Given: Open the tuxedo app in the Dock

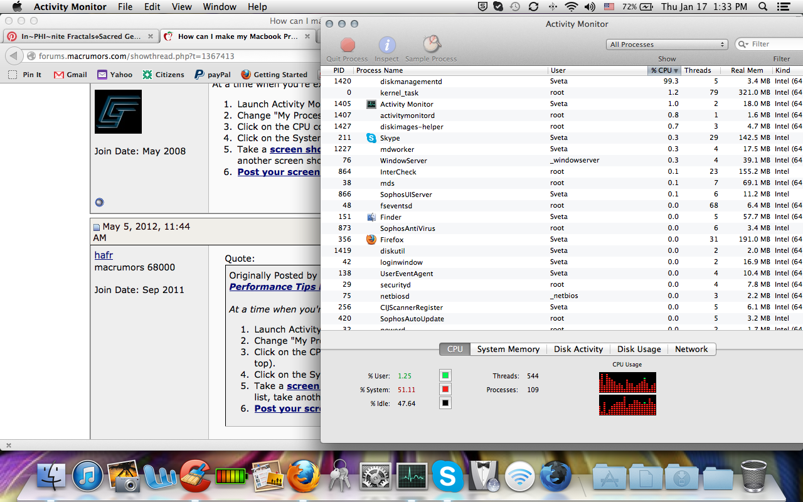Looking at the screenshot, I should coord(484,477).
